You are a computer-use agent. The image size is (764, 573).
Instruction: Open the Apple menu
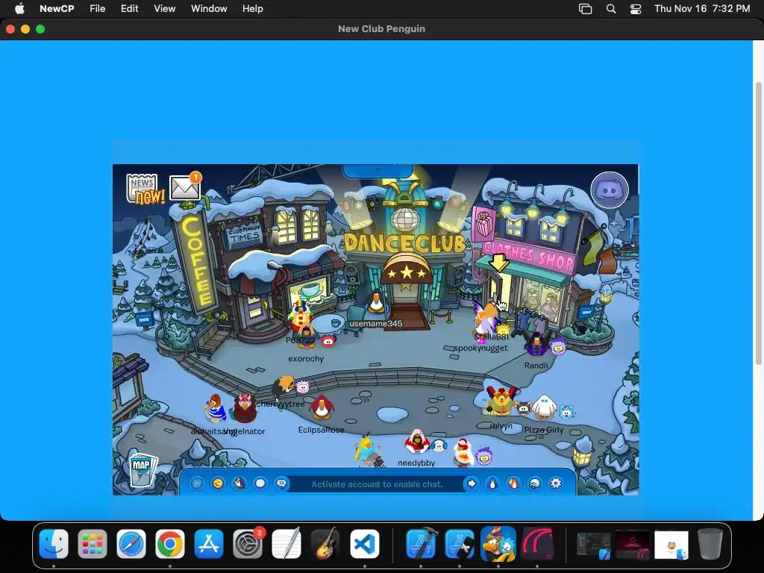[19, 8]
